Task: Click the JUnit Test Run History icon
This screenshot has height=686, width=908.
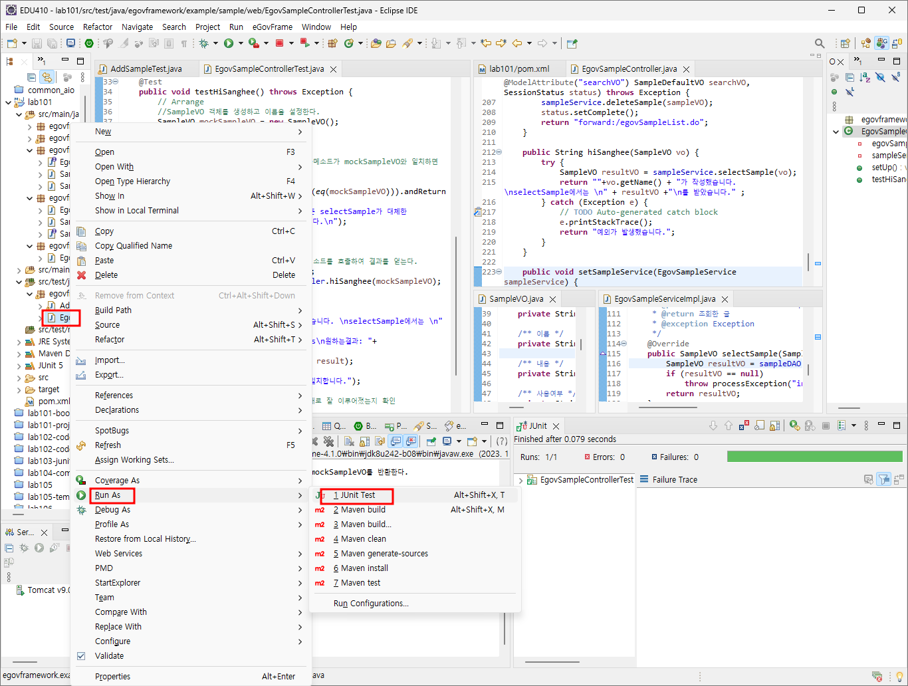Action: coord(842,425)
